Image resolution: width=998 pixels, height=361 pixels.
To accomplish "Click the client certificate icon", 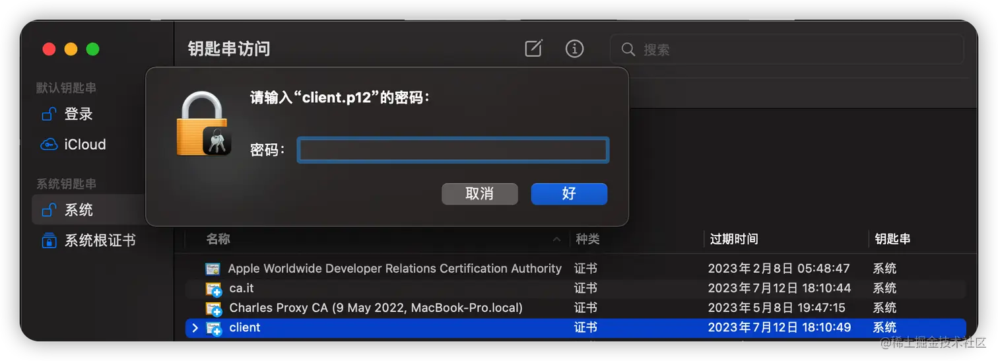I will [x=213, y=329].
